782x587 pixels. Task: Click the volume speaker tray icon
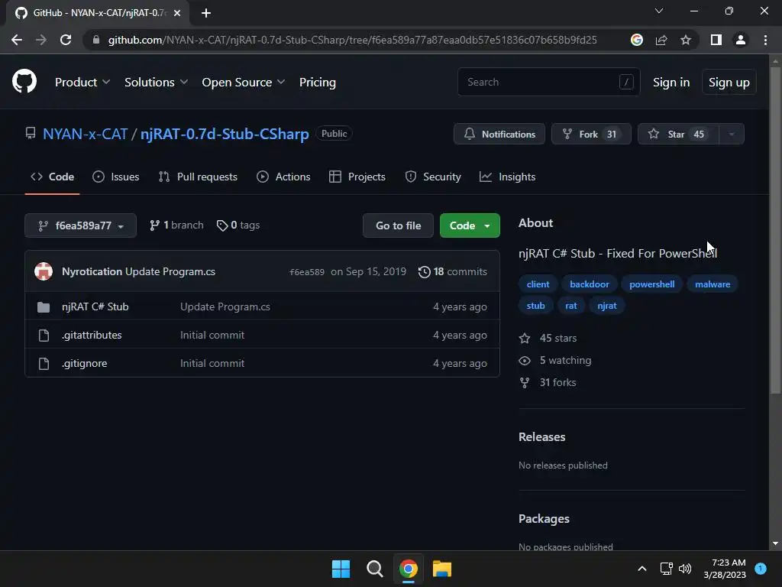685,569
